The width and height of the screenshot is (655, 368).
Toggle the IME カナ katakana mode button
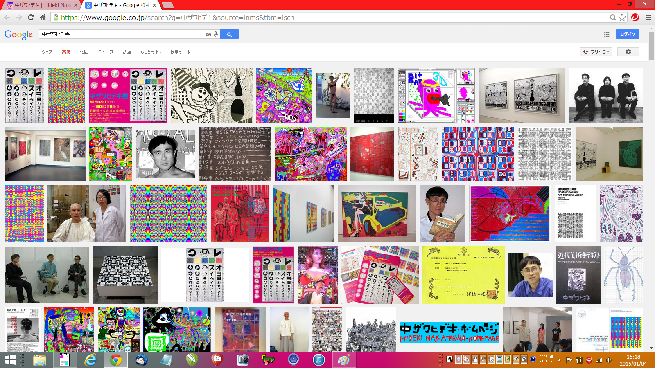point(483,359)
